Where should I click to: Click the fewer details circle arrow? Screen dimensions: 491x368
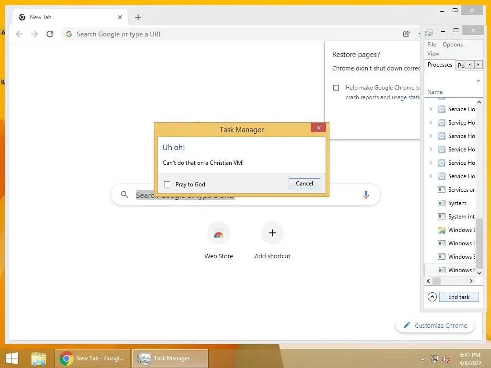pos(432,297)
